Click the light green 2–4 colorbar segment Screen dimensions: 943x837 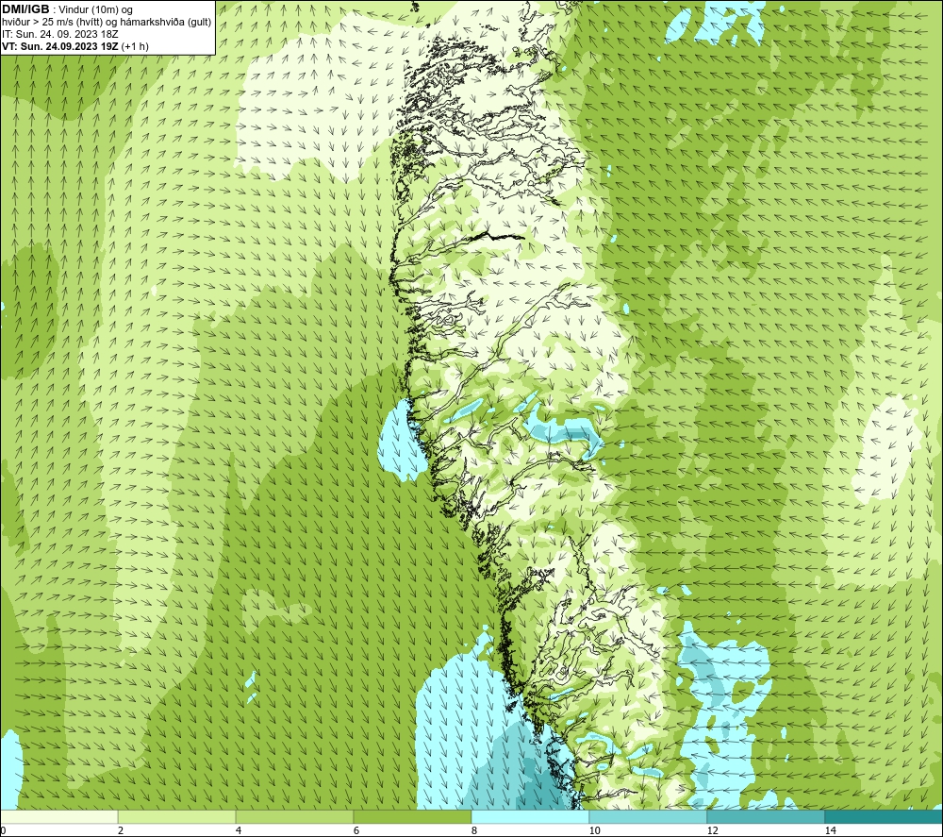(177, 817)
